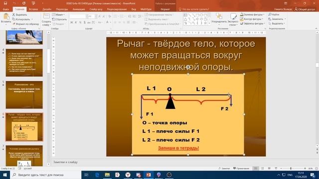Click the Общий доступ share button
This screenshot has width=319, height=179.
(x=305, y=9)
